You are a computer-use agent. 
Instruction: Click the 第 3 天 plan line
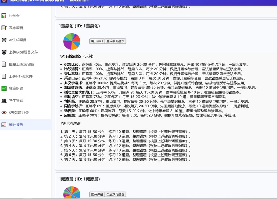pyautogui.click(x=126, y=141)
